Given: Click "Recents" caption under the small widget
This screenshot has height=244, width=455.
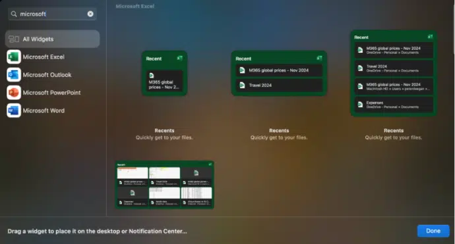Looking at the screenshot, I should [164, 130].
